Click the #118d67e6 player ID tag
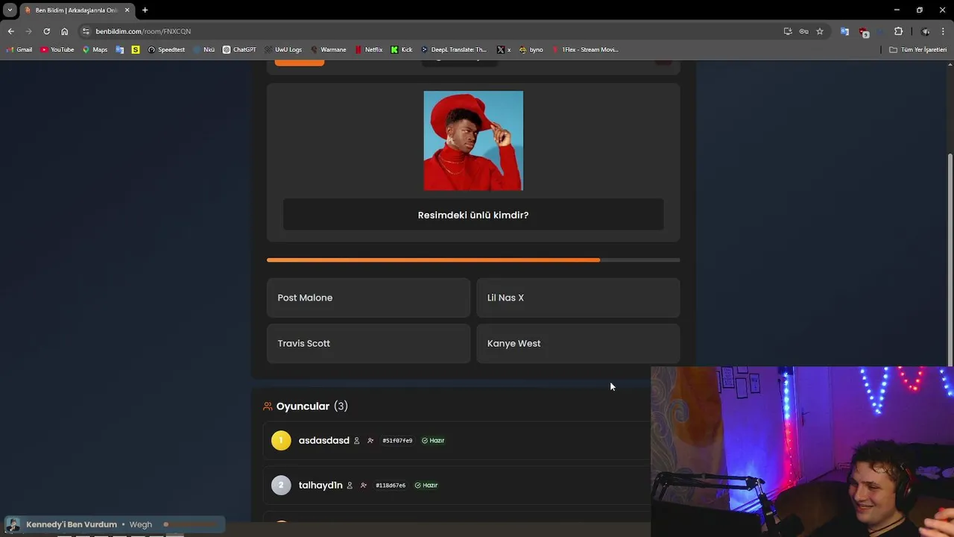 coord(391,486)
